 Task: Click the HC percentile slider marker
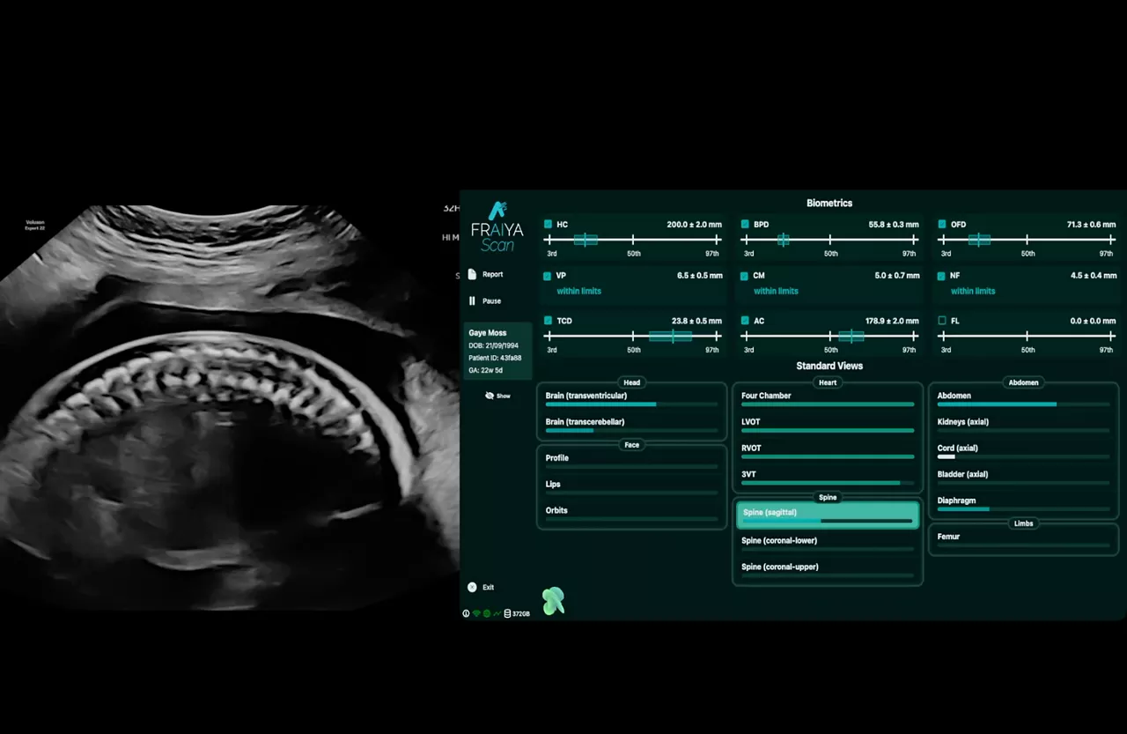tap(586, 240)
